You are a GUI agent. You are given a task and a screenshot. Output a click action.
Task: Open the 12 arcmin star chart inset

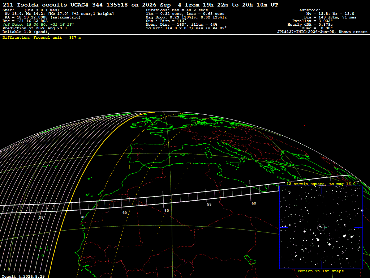click(x=321, y=227)
